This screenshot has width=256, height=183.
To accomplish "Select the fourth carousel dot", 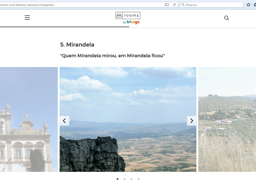I will [x=138, y=179].
